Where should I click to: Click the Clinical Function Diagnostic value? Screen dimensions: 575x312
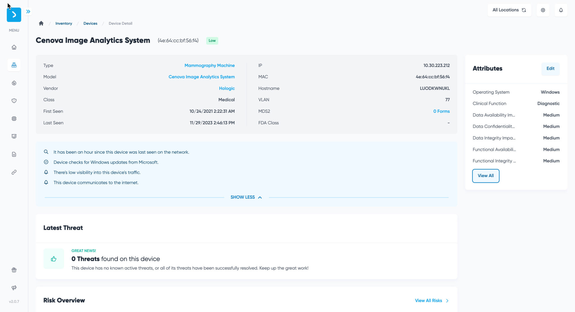coord(548,103)
